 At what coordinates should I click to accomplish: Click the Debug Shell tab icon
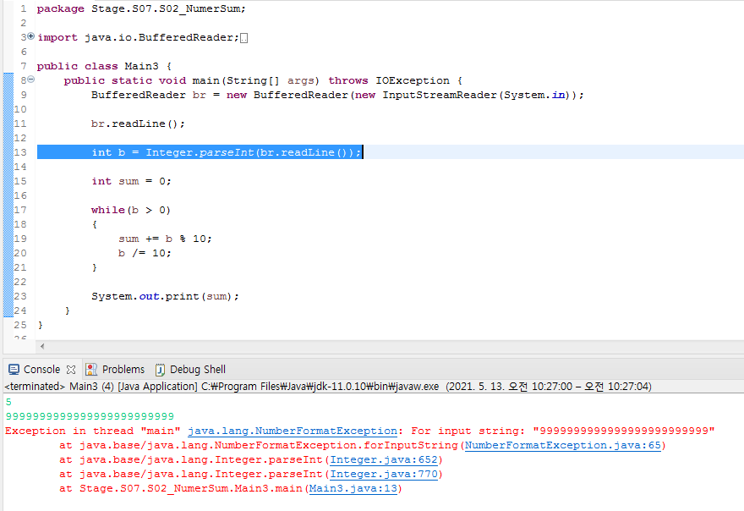coord(160,370)
